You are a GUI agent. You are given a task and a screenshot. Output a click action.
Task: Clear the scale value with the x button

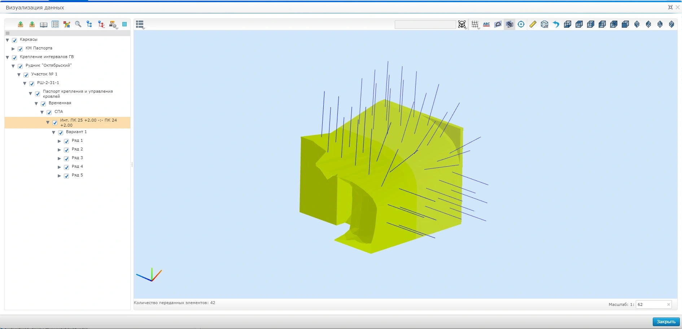[668, 304]
